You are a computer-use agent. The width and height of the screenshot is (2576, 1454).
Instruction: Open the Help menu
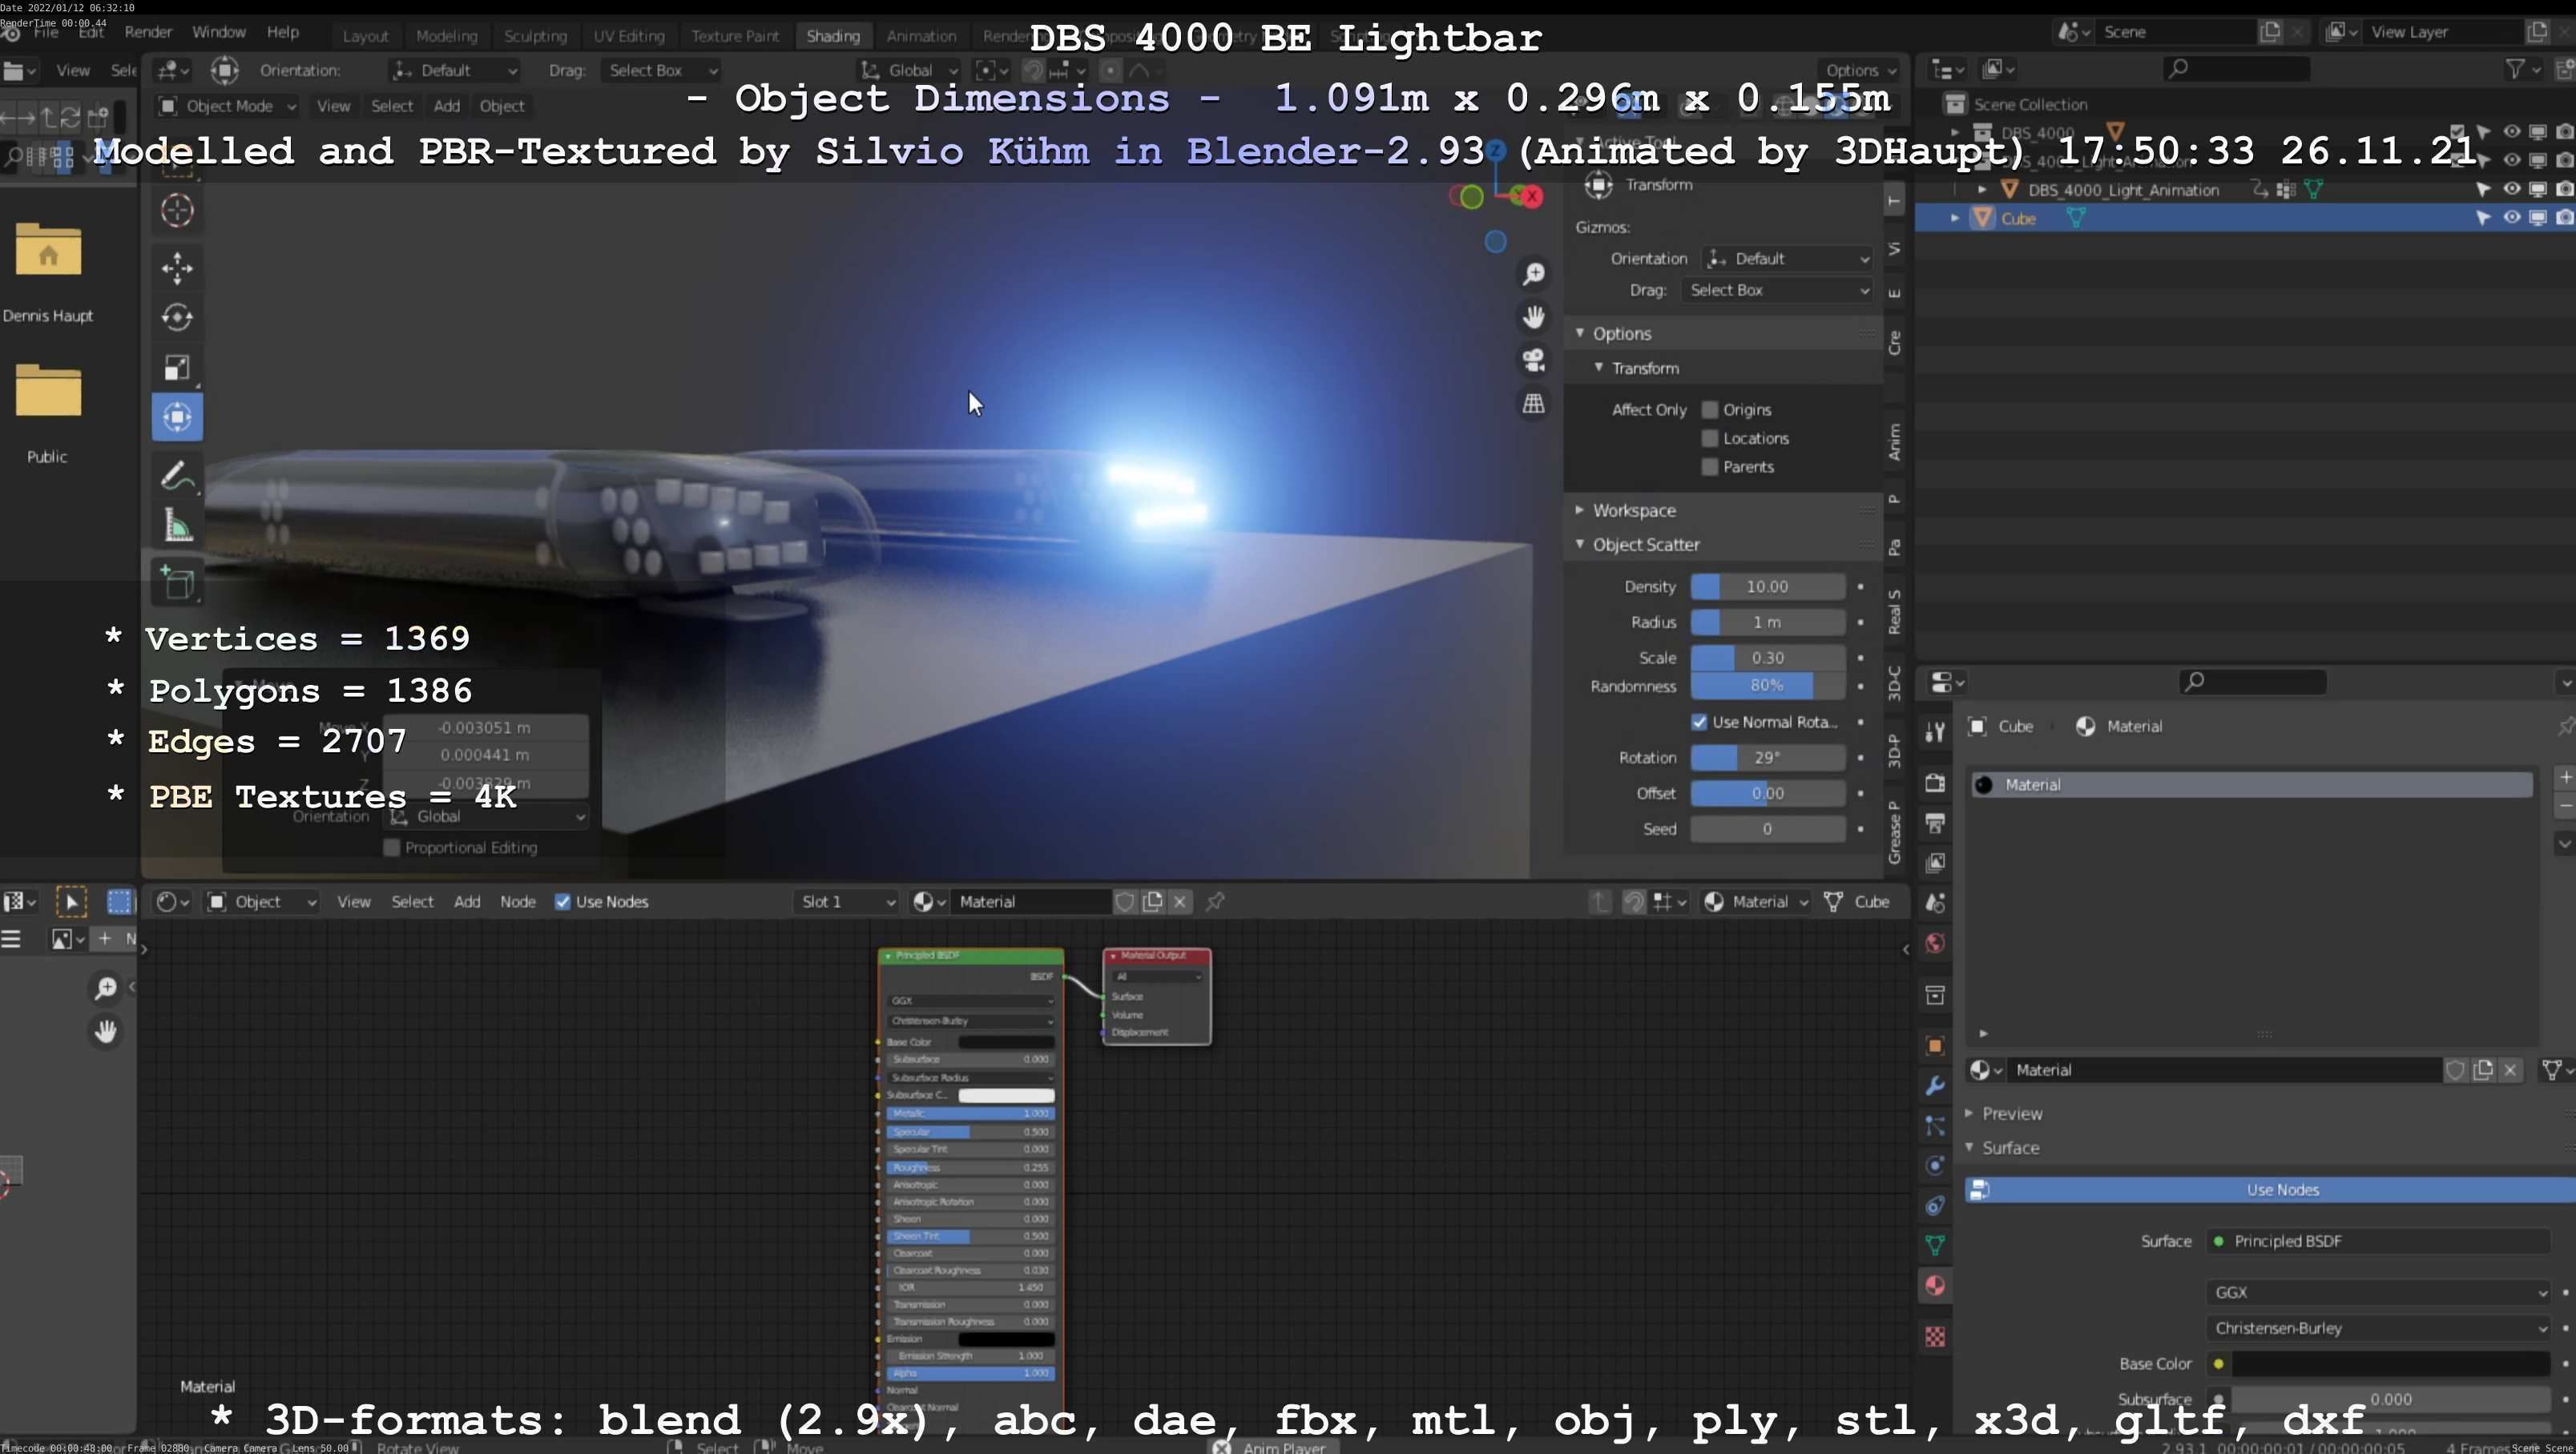(283, 32)
